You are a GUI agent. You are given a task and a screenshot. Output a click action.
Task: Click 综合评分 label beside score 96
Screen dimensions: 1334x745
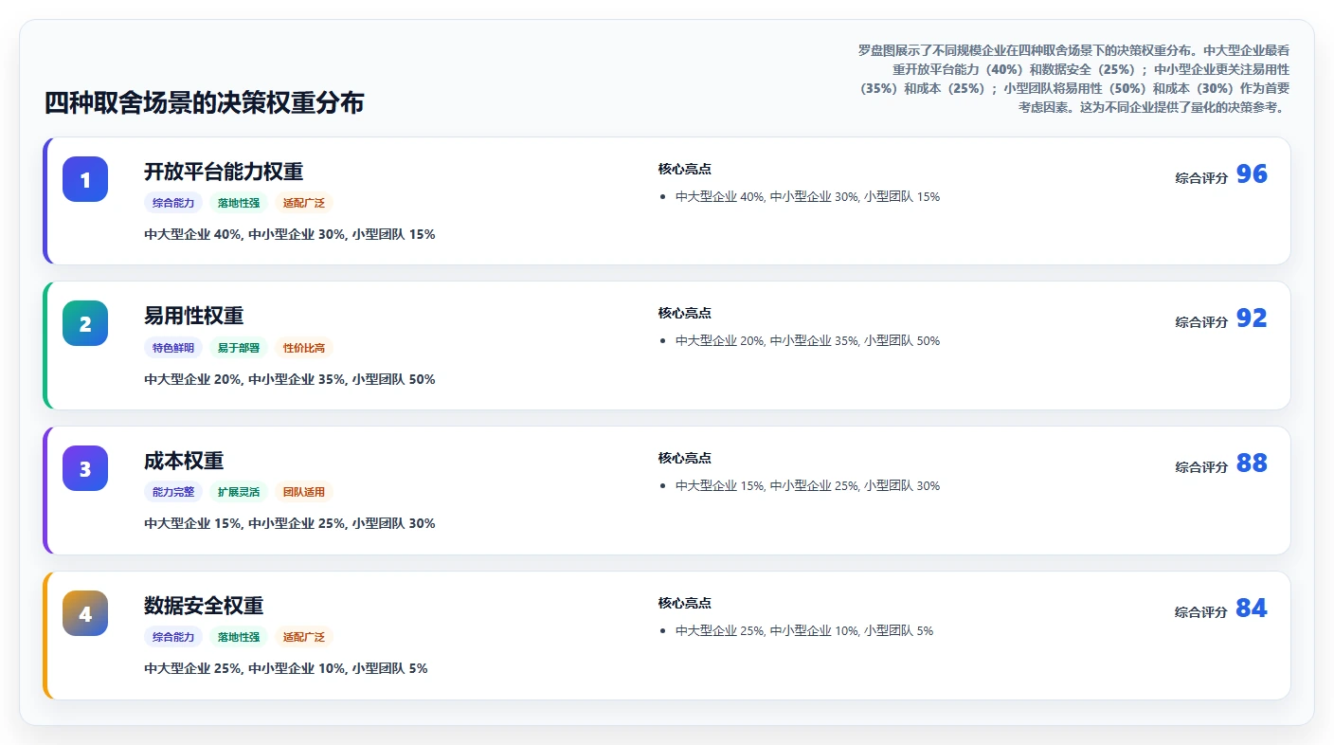click(x=1201, y=178)
